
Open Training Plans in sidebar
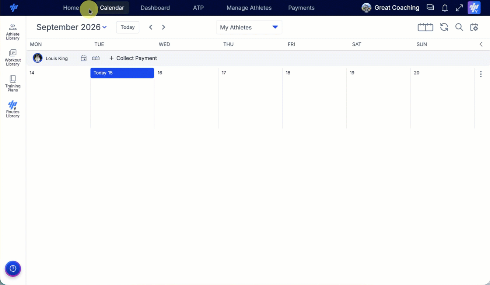click(13, 84)
